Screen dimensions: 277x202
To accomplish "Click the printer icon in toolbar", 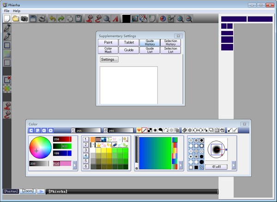I will click(x=42, y=19).
